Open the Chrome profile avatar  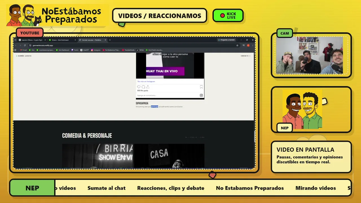click(x=248, y=45)
